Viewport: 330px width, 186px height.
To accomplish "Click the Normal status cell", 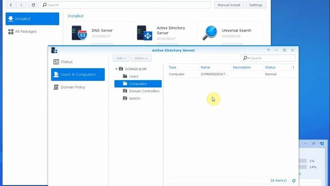I will [x=271, y=74].
